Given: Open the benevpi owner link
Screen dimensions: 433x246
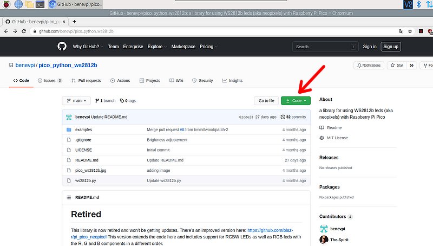Looking at the screenshot, I should [x=25, y=65].
